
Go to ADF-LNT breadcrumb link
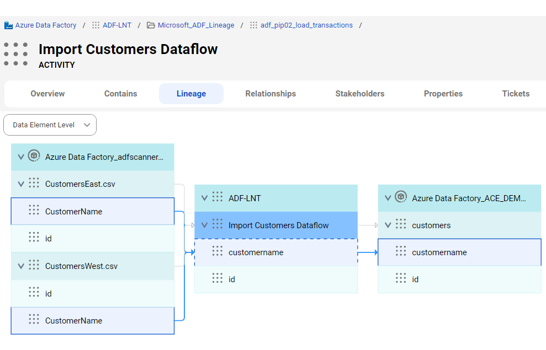coord(117,25)
